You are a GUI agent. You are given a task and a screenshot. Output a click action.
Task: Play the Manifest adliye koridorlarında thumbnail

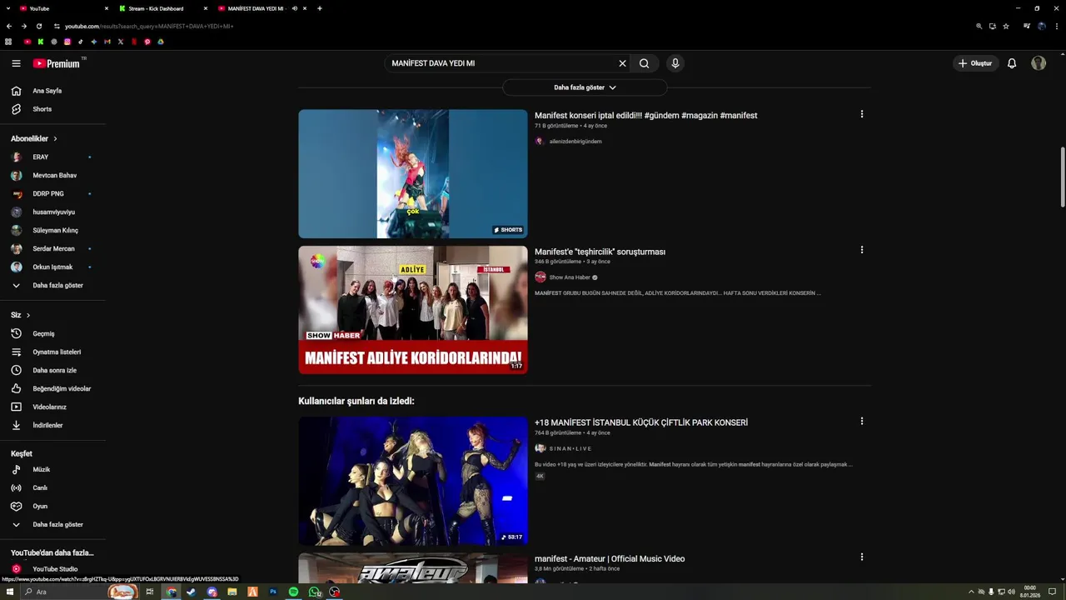click(x=413, y=310)
